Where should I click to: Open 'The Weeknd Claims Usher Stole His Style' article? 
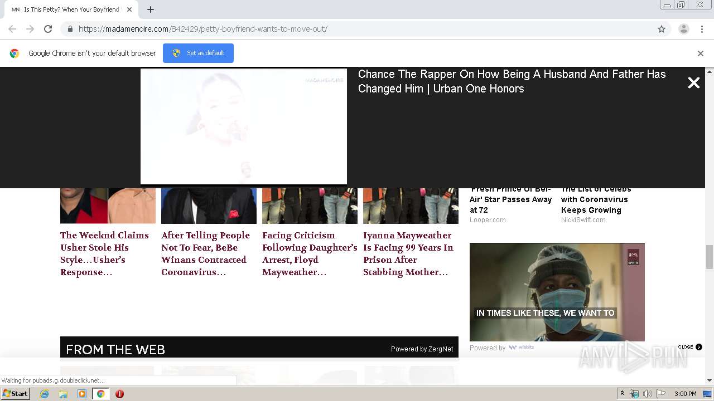pyautogui.click(x=104, y=253)
